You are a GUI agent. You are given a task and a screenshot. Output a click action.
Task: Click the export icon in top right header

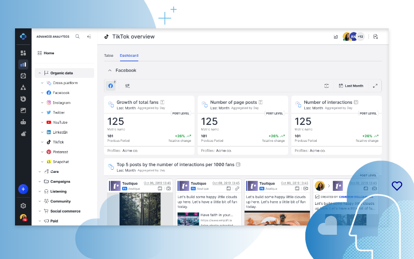point(376,37)
